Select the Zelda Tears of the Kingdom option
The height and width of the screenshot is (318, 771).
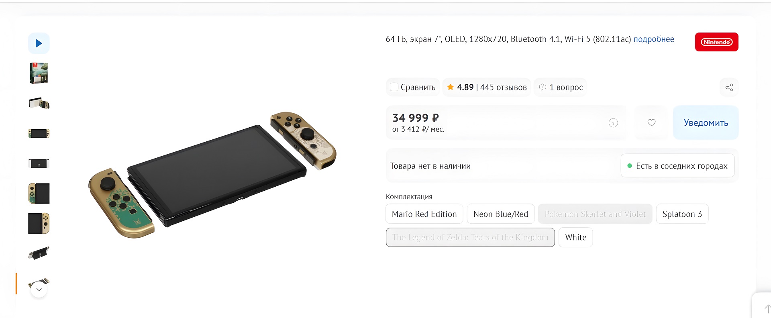470,237
